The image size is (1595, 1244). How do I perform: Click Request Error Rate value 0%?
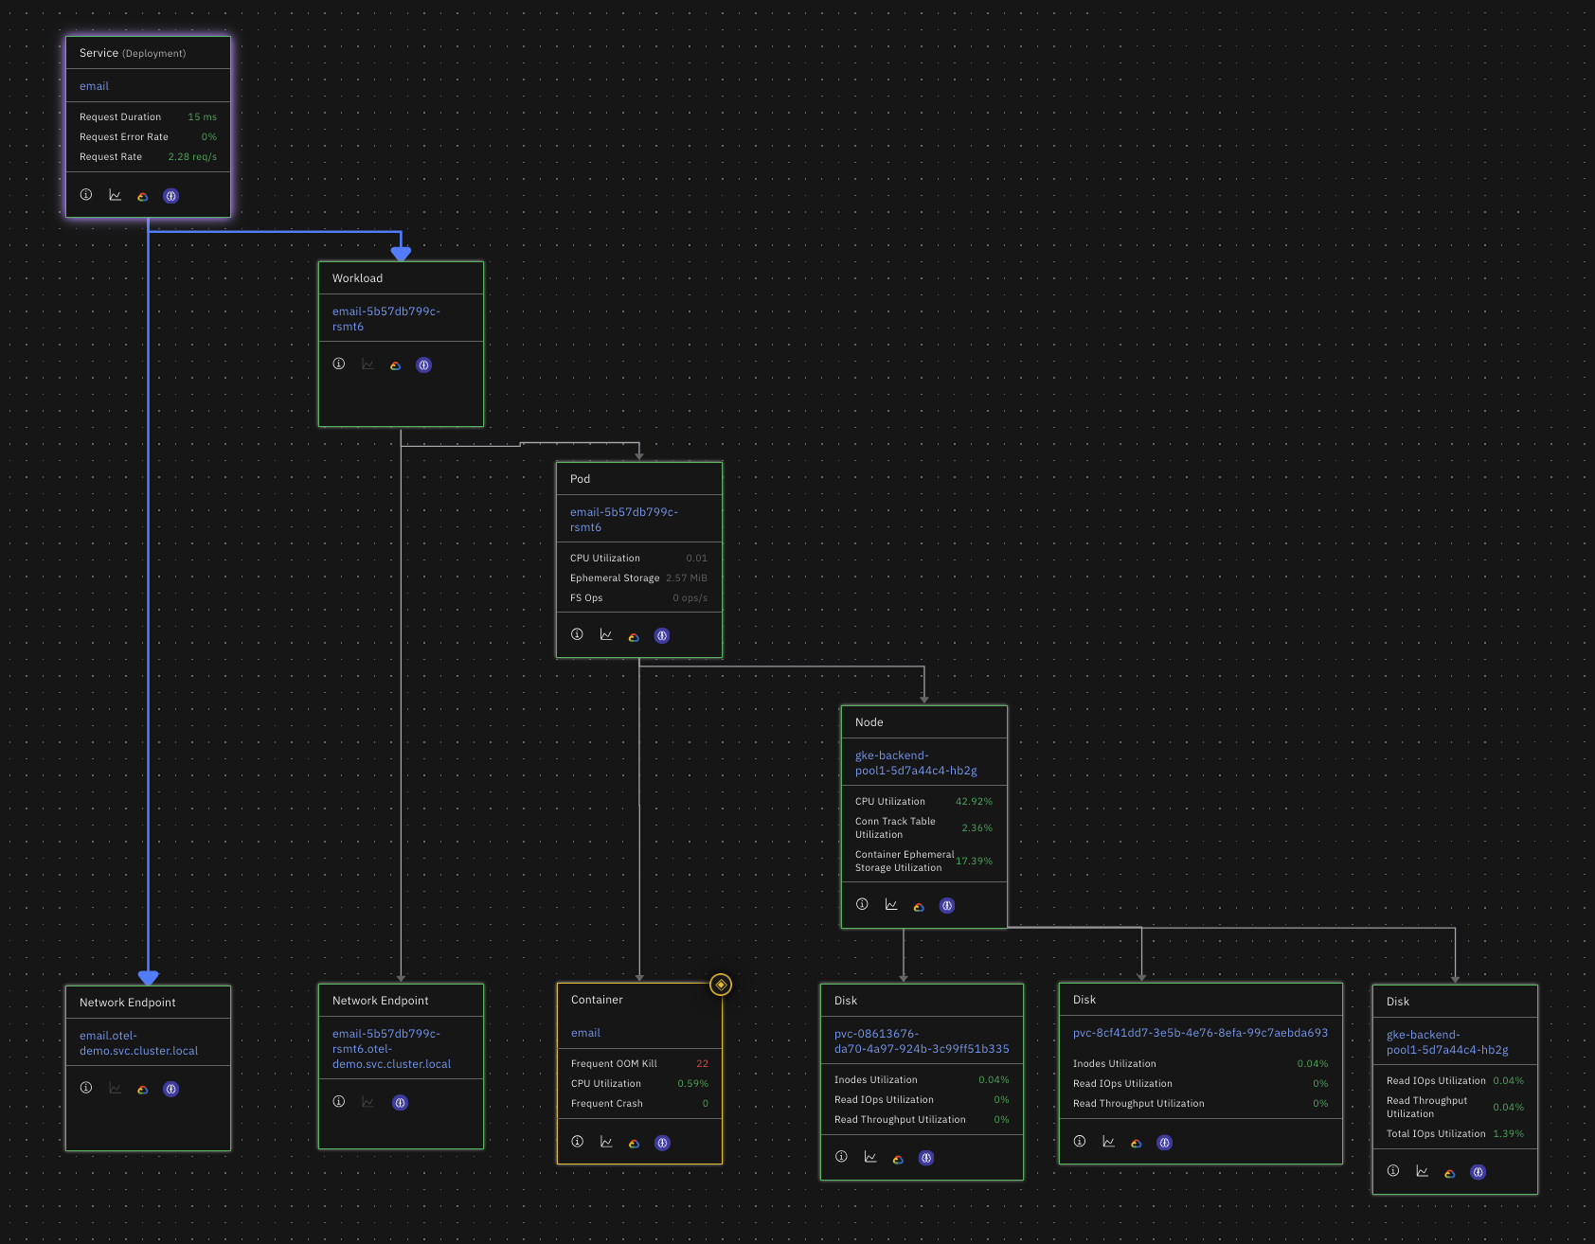pos(209,137)
